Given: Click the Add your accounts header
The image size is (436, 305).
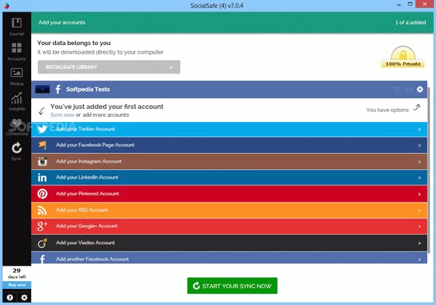Looking at the screenshot, I should [x=62, y=23].
